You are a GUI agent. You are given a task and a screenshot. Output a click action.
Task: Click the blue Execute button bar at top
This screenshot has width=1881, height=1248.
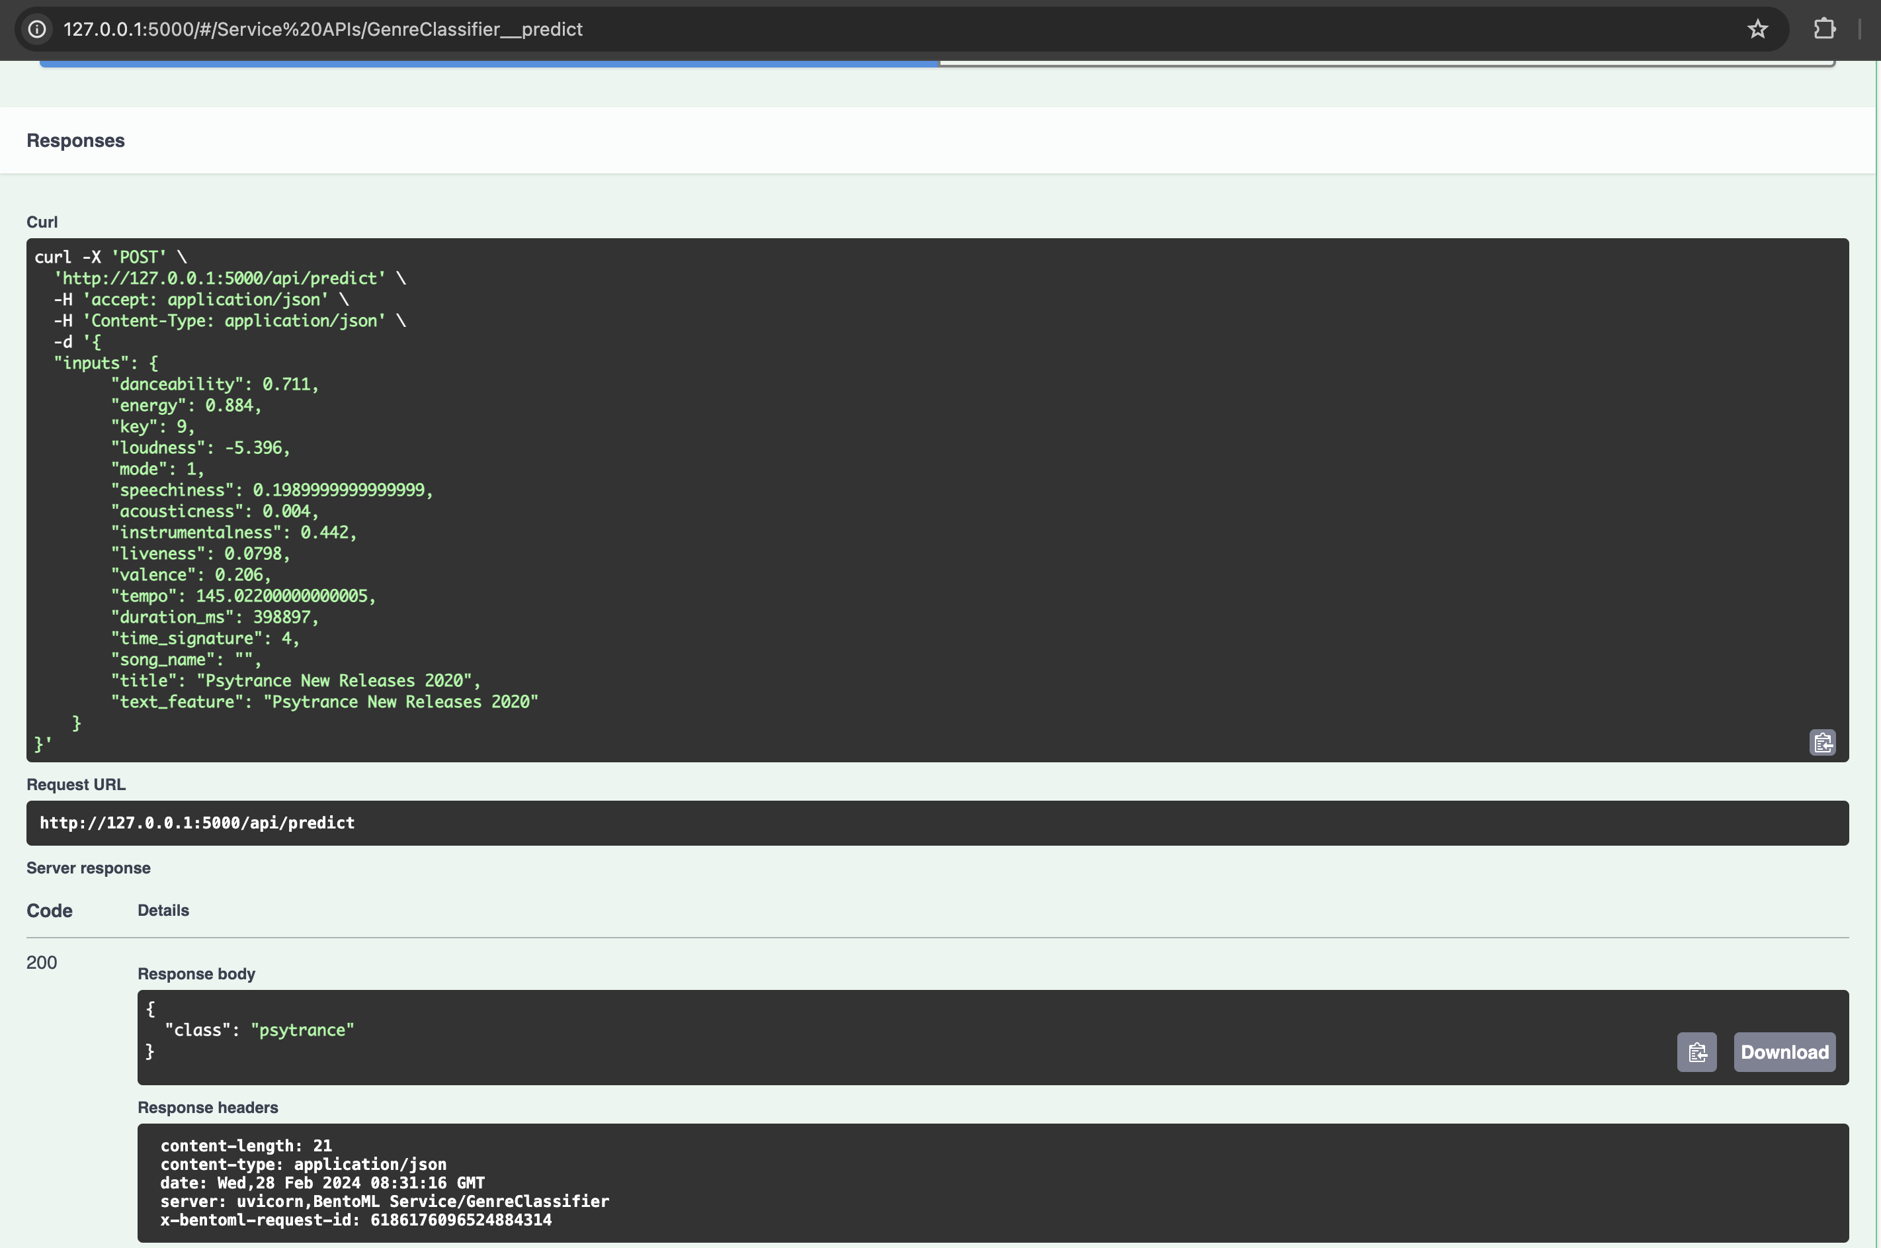489,63
